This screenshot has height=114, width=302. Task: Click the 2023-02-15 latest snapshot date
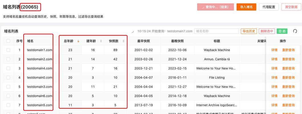click(x=177, y=68)
